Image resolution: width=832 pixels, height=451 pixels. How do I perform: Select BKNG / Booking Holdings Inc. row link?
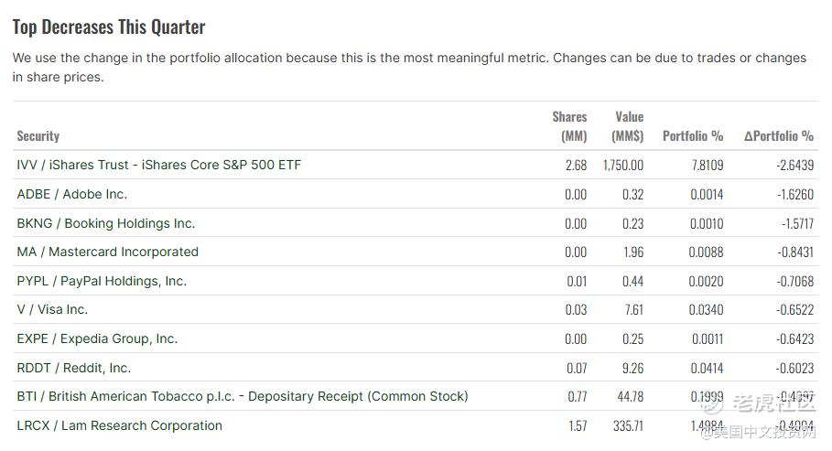(x=105, y=223)
